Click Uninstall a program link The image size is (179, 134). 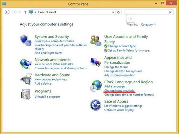tap(47, 97)
